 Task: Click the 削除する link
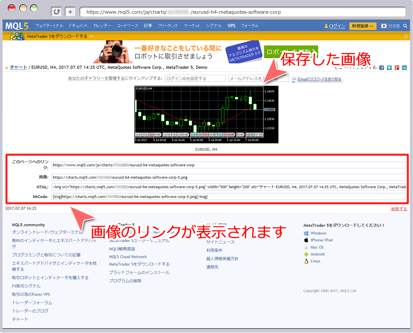399,209
